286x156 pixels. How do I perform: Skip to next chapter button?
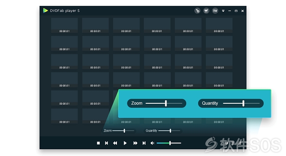pos(144,143)
